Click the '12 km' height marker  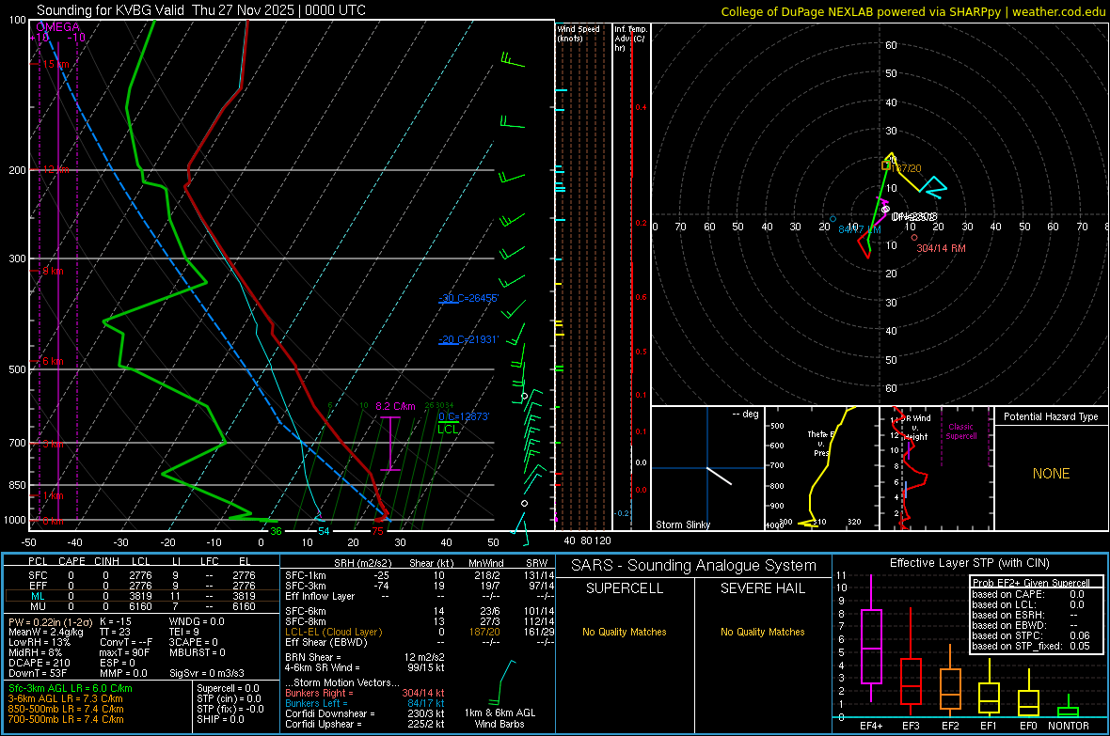(x=55, y=170)
